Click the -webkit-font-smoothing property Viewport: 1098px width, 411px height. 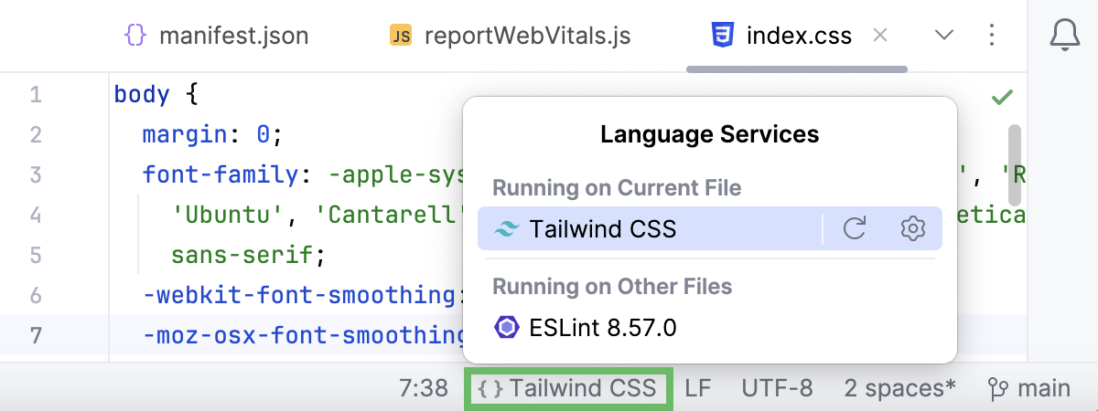pos(299,295)
